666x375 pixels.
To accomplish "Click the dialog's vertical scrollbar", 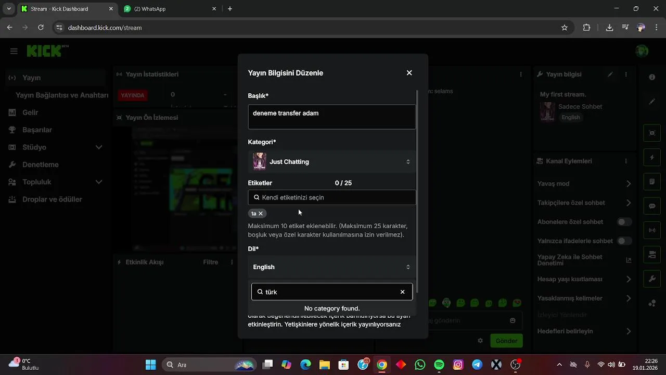I will pos(417,191).
